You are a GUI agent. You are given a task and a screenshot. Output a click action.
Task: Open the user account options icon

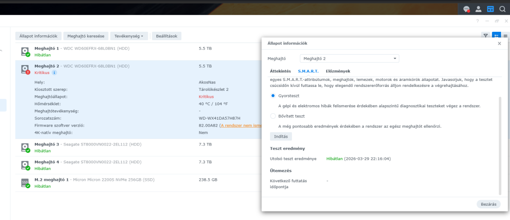pos(479,8)
